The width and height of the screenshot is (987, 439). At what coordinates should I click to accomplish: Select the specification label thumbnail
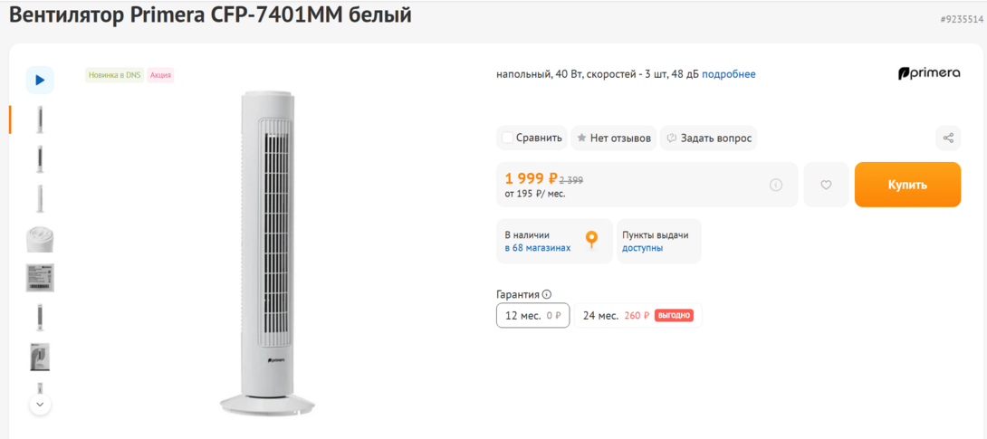point(40,278)
